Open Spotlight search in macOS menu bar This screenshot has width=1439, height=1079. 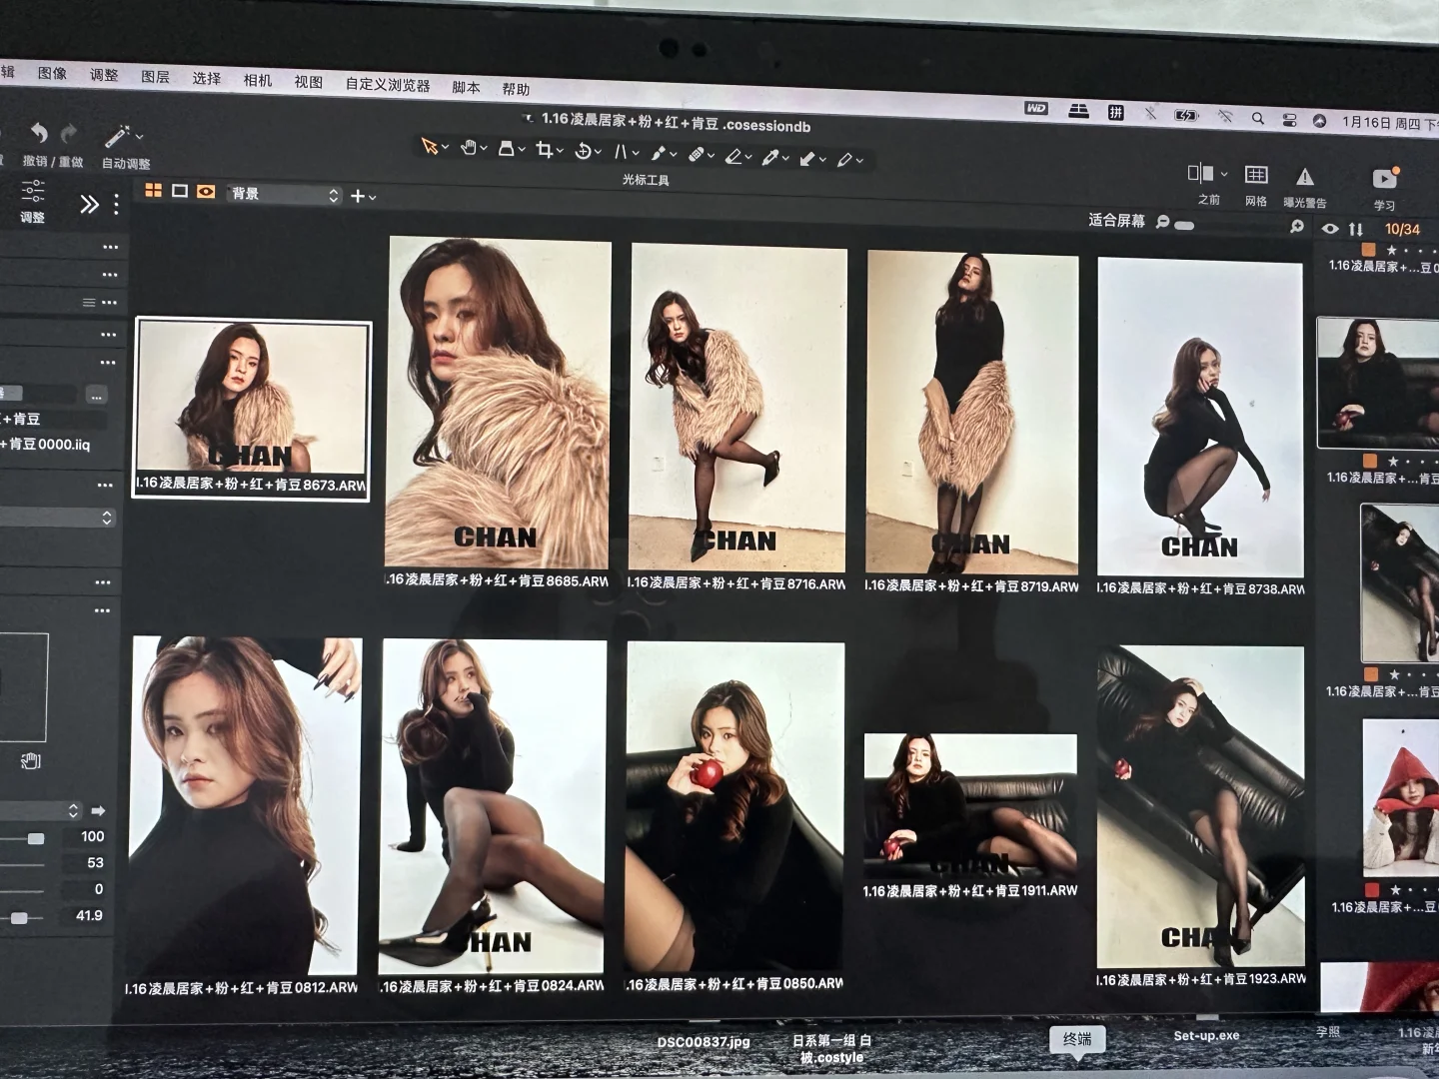[1258, 118]
